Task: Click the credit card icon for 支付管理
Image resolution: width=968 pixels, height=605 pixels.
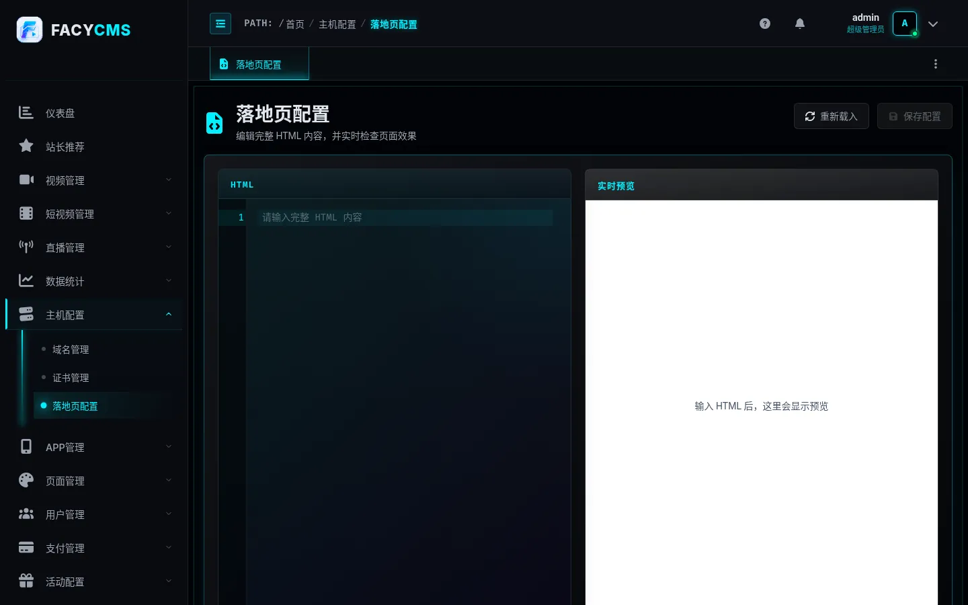Action: click(x=26, y=547)
